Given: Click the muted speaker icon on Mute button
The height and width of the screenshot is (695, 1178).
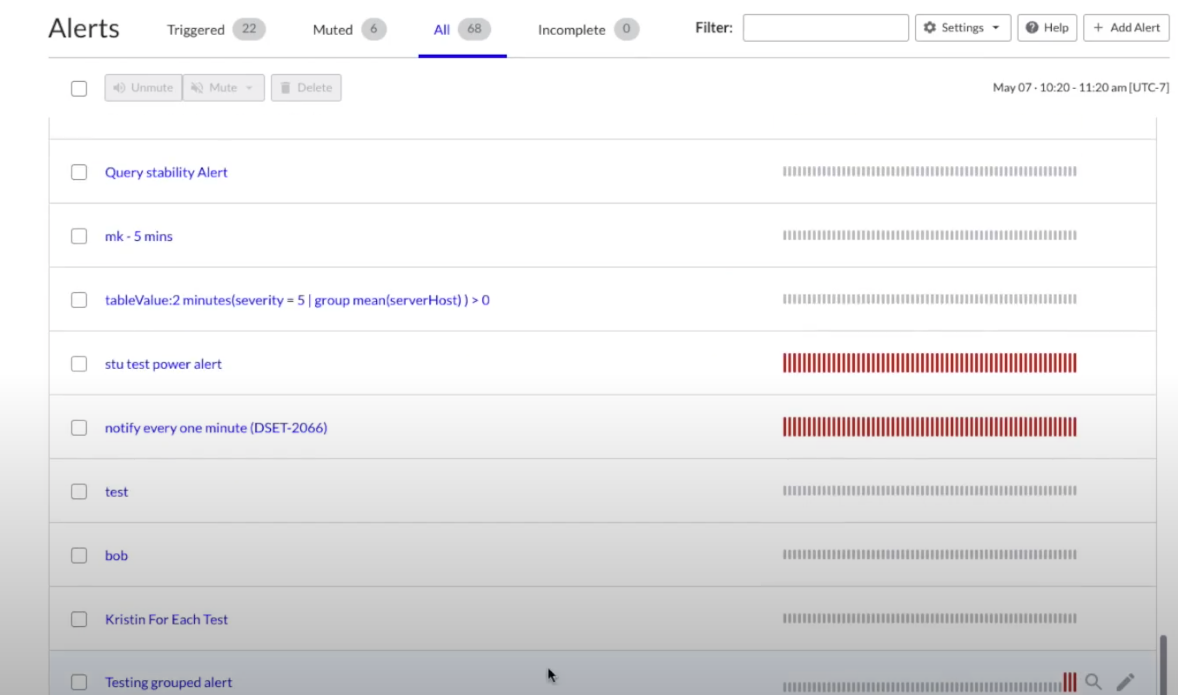Looking at the screenshot, I should (x=197, y=87).
